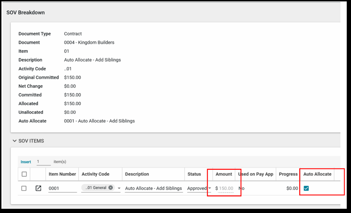Open the Approved status dropdown

click(x=210, y=188)
